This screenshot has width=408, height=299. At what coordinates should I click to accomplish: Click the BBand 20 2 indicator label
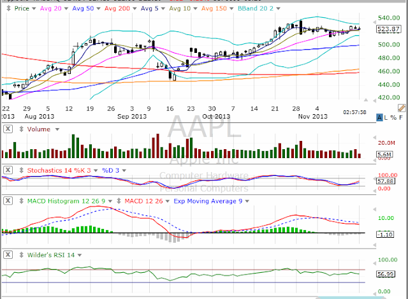[x=256, y=8]
